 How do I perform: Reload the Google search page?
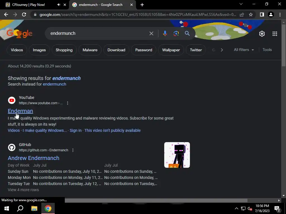point(24,14)
